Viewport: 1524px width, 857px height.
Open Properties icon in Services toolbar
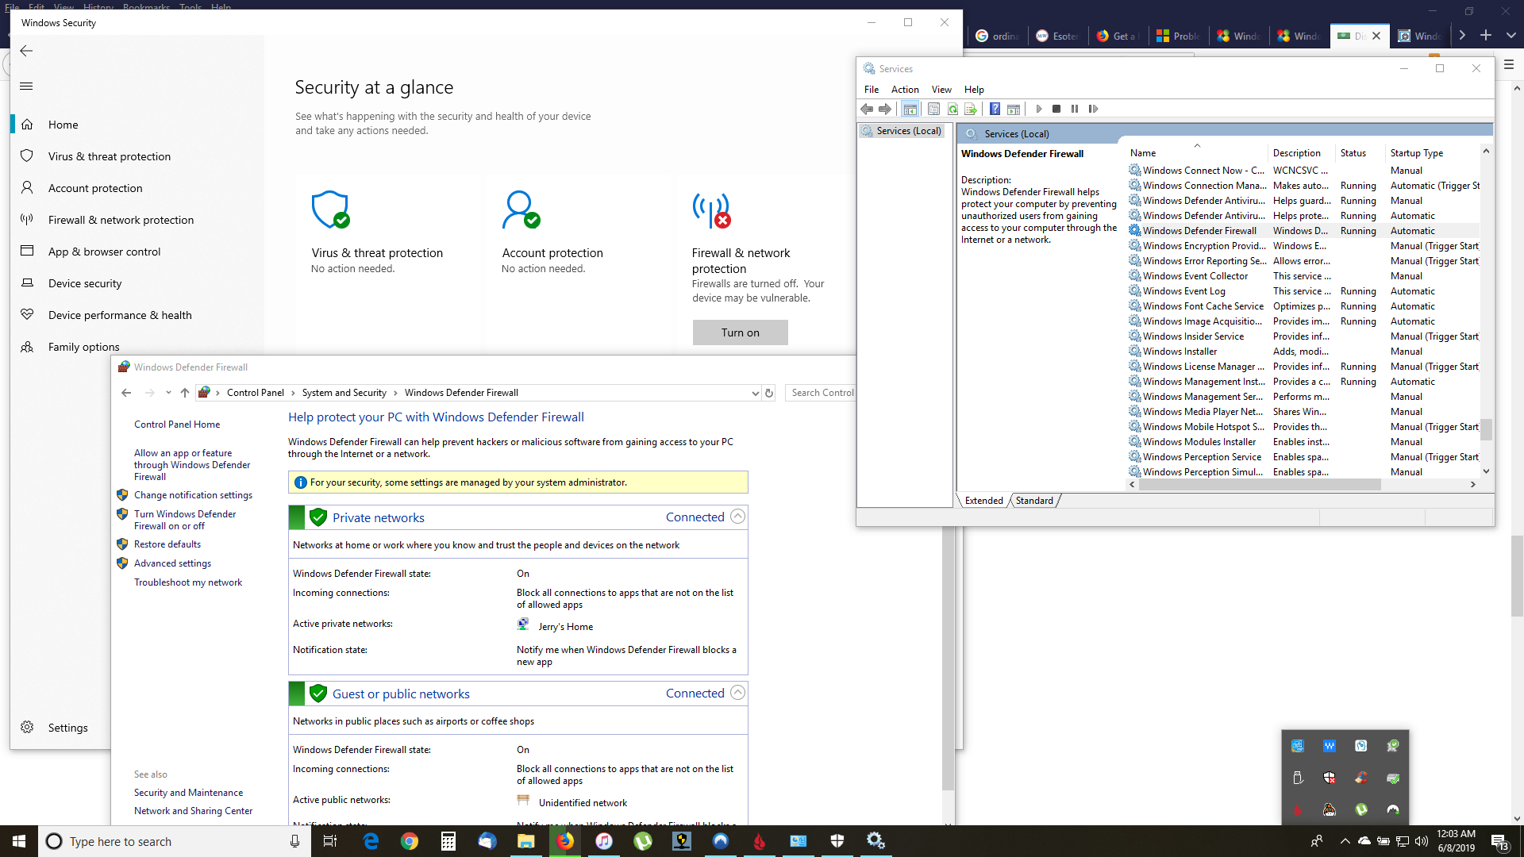933,109
